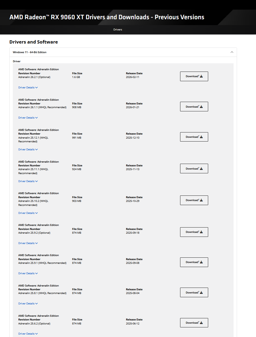Click the release date 2026-01-21
The image size is (256, 337).
tap(133, 107)
